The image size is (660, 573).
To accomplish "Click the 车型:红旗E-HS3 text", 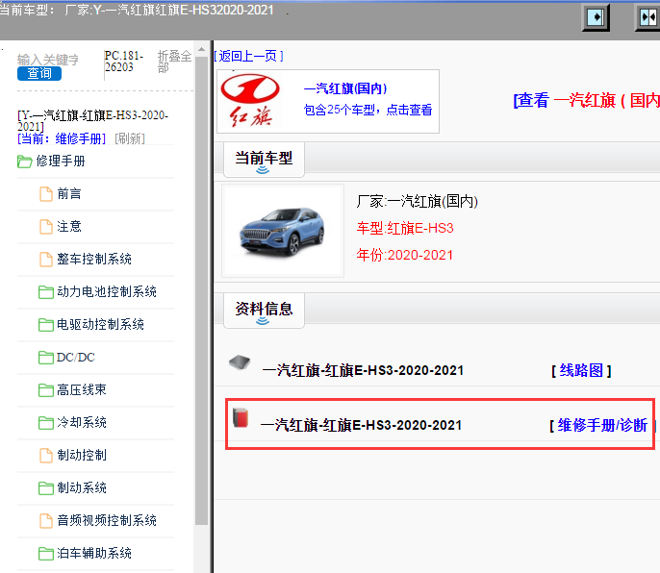I will pos(405,229).
